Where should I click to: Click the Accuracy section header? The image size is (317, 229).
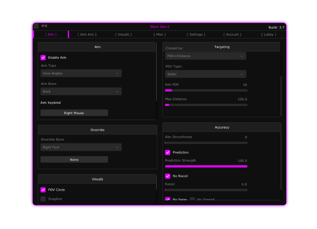[x=222, y=127]
